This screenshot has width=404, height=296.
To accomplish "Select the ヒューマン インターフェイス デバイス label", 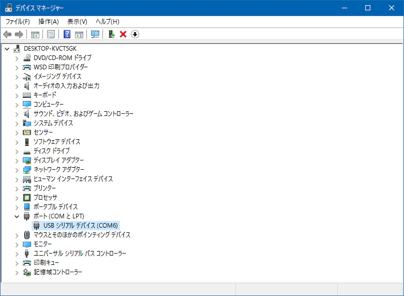I will click(x=73, y=179).
